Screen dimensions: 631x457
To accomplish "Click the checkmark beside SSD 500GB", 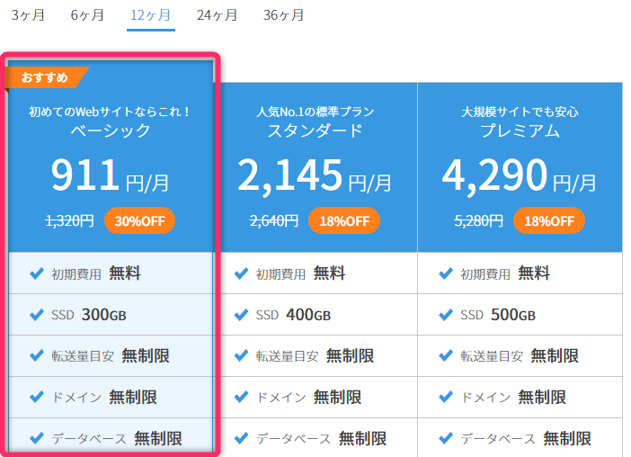I will 446,315.
